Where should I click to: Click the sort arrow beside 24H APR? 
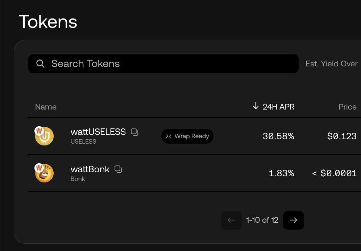point(256,106)
